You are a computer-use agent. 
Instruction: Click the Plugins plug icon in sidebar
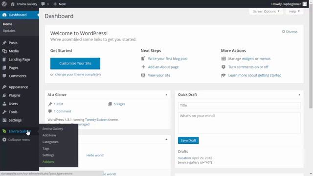[x=4, y=95]
